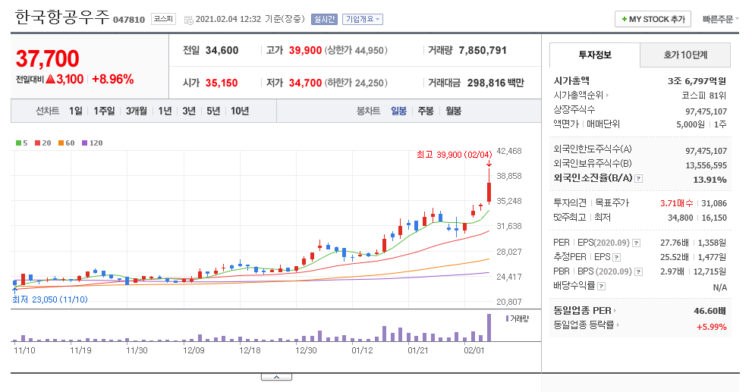The width and height of the screenshot is (752, 392).
Task: Select the 1주일 line chart
Action: [x=104, y=111]
